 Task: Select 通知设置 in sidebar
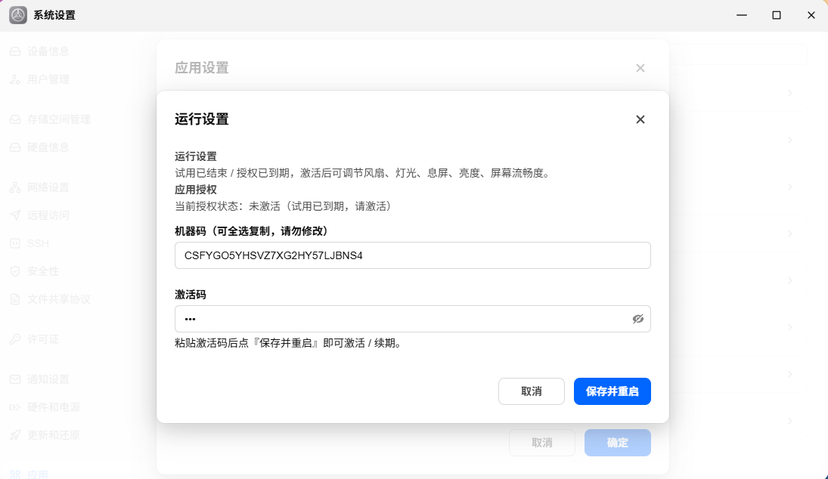pos(48,379)
